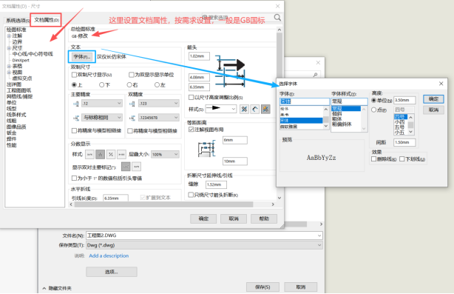Choose the stacked fraction style icon
Viewport: 454px width, 294px height.
[101, 154]
